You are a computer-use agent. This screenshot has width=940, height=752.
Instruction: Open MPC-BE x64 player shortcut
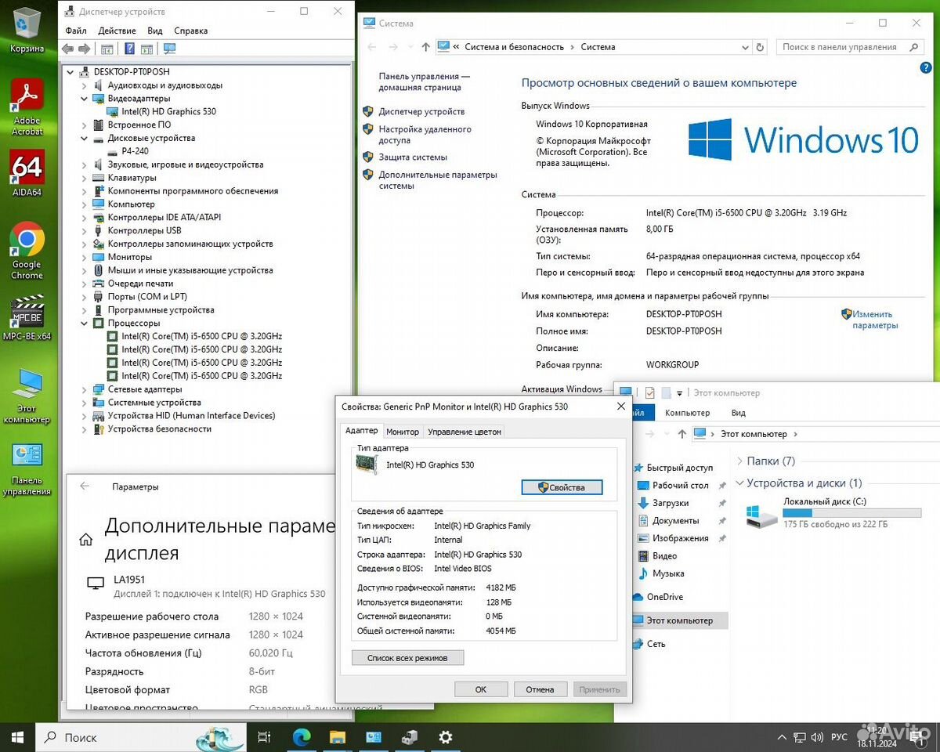click(27, 317)
